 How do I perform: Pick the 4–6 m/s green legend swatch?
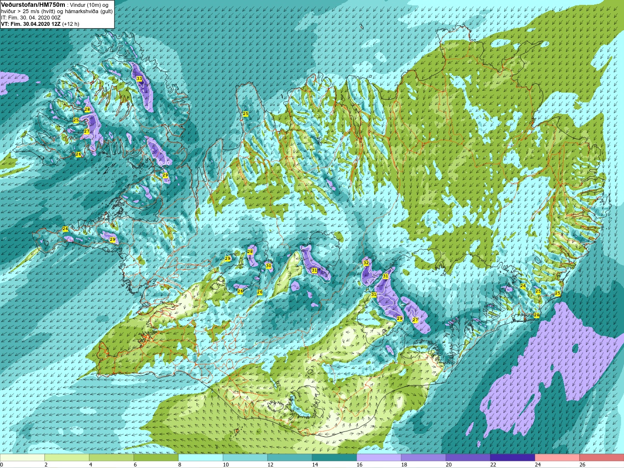[x=111, y=458]
